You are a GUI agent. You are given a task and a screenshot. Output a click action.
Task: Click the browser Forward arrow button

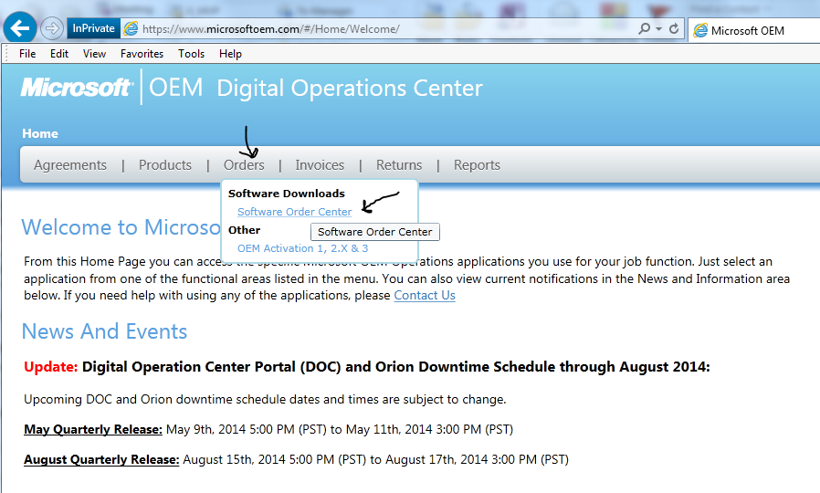tap(52, 28)
